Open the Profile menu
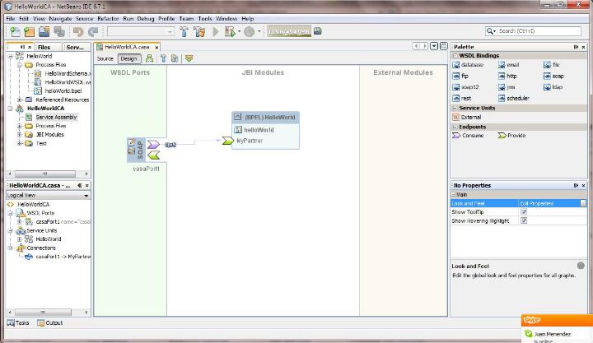Image resolution: width=593 pixels, height=343 pixels. click(x=166, y=19)
